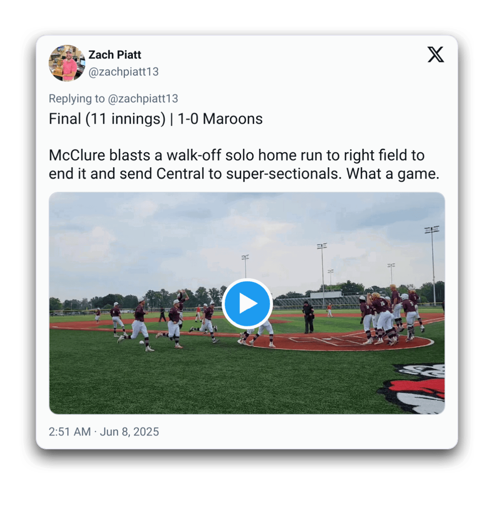Click the X logo on the tweet card

[x=435, y=54]
